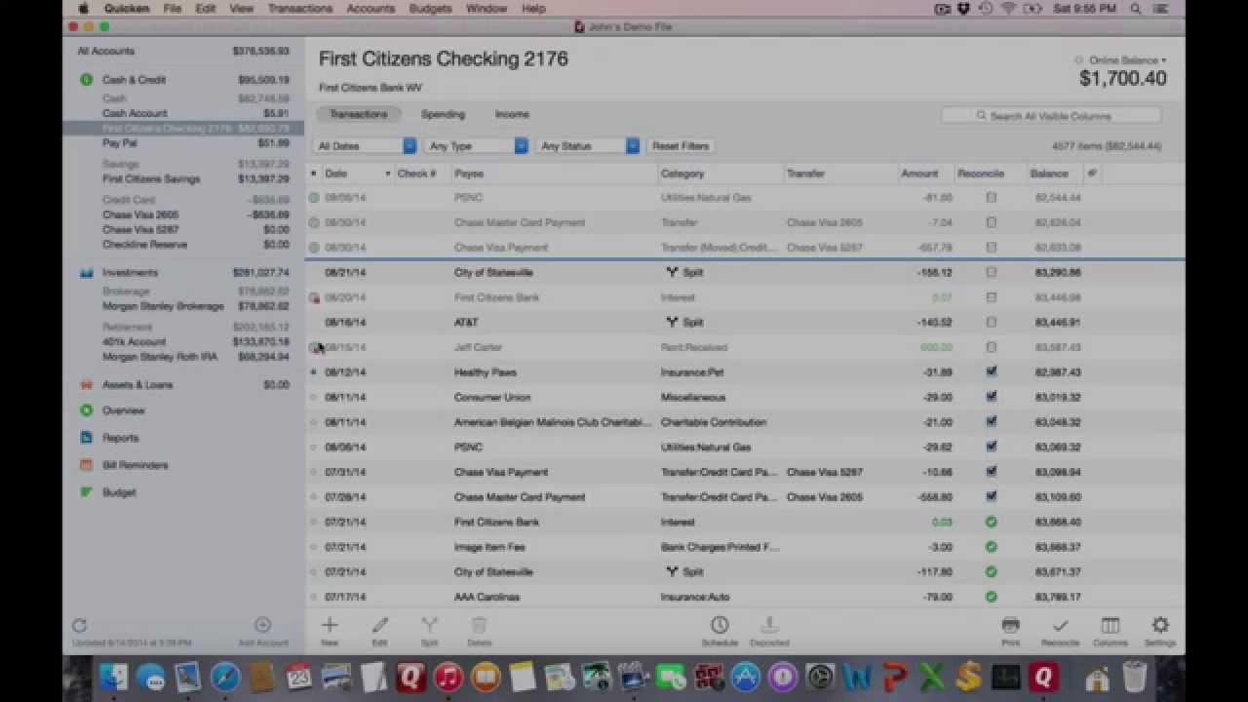Click the AAA Carolinas payee cell
The height and width of the screenshot is (702, 1248).
(487, 597)
